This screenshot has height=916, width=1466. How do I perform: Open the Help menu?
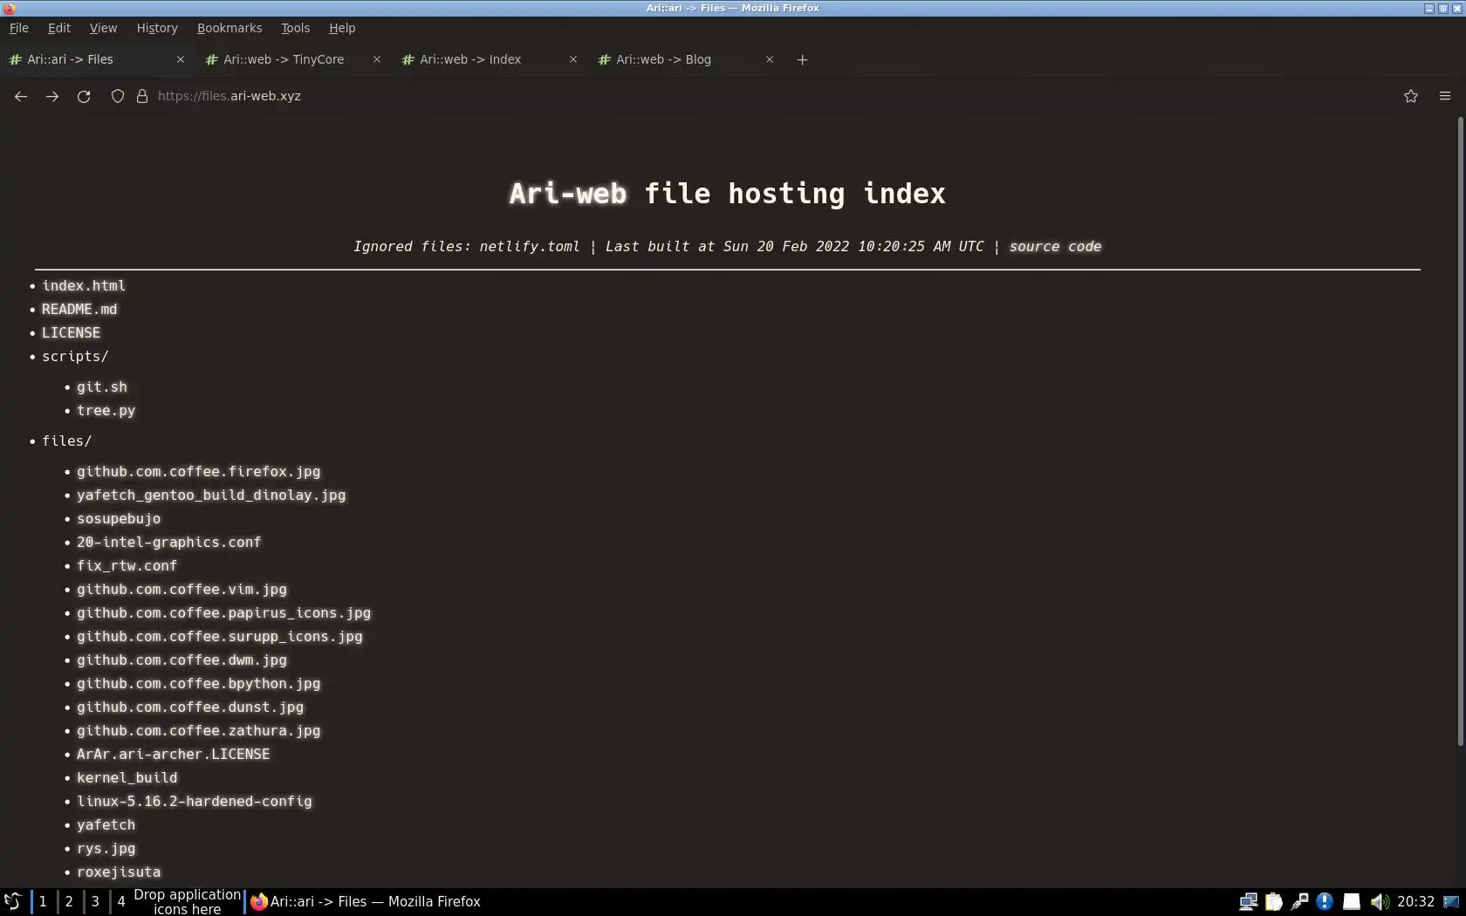coord(342,28)
